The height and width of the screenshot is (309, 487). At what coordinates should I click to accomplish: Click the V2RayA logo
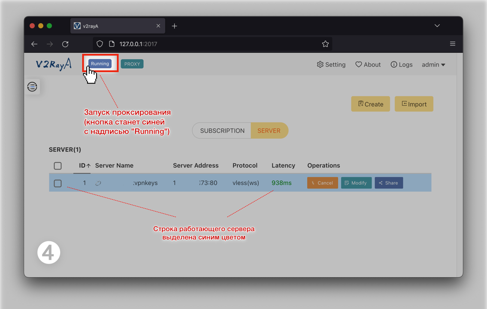54,64
